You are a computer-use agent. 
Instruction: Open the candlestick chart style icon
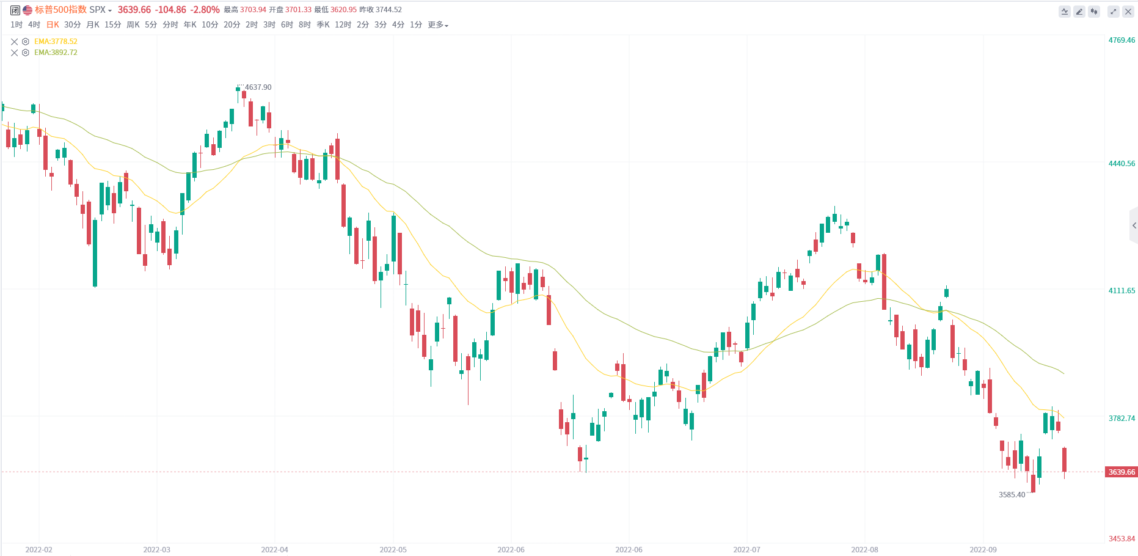1094,11
